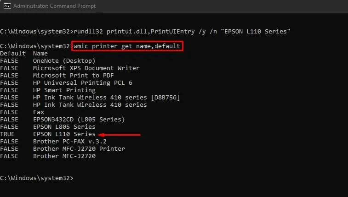Viewport: 348px width, 197px height.
Task: Click the EPSON3432CD (L805 Series) line
Action: pos(79,120)
